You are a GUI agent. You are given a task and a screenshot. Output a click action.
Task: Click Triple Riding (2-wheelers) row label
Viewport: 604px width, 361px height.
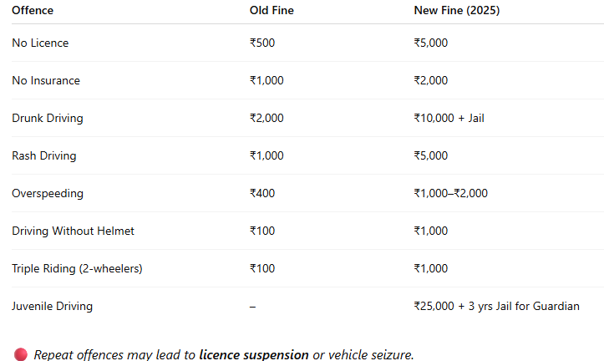(x=77, y=268)
